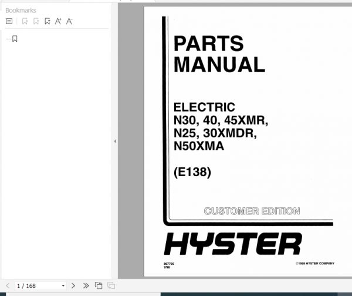352x296 pixels.
Task: Go to the previous page
Action: 8,285
